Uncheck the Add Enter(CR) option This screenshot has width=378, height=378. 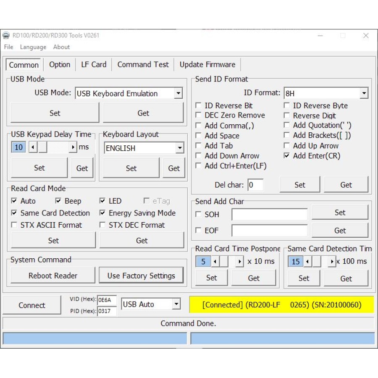point(287,156)
